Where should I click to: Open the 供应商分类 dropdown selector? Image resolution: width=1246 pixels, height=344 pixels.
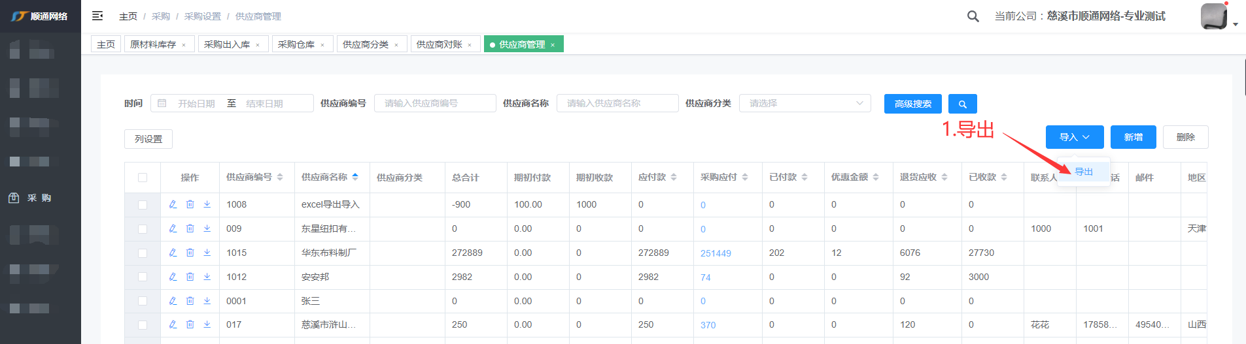click(x=805, y=103)
